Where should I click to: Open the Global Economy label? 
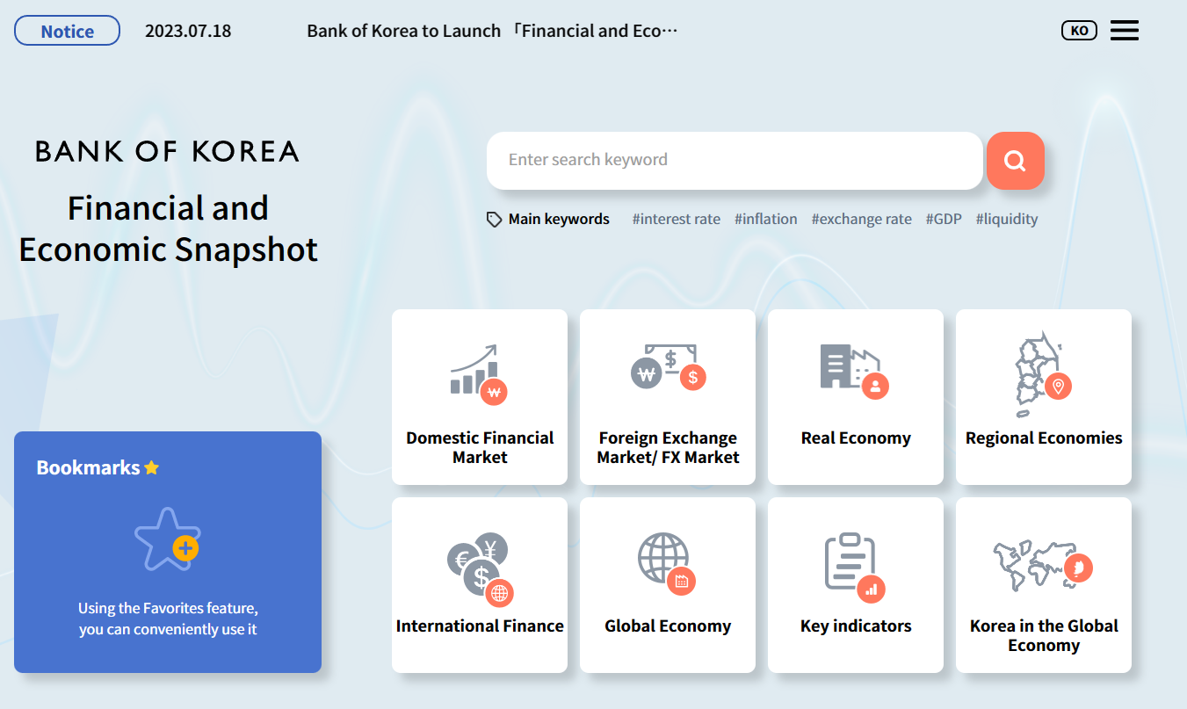[668, 626]
